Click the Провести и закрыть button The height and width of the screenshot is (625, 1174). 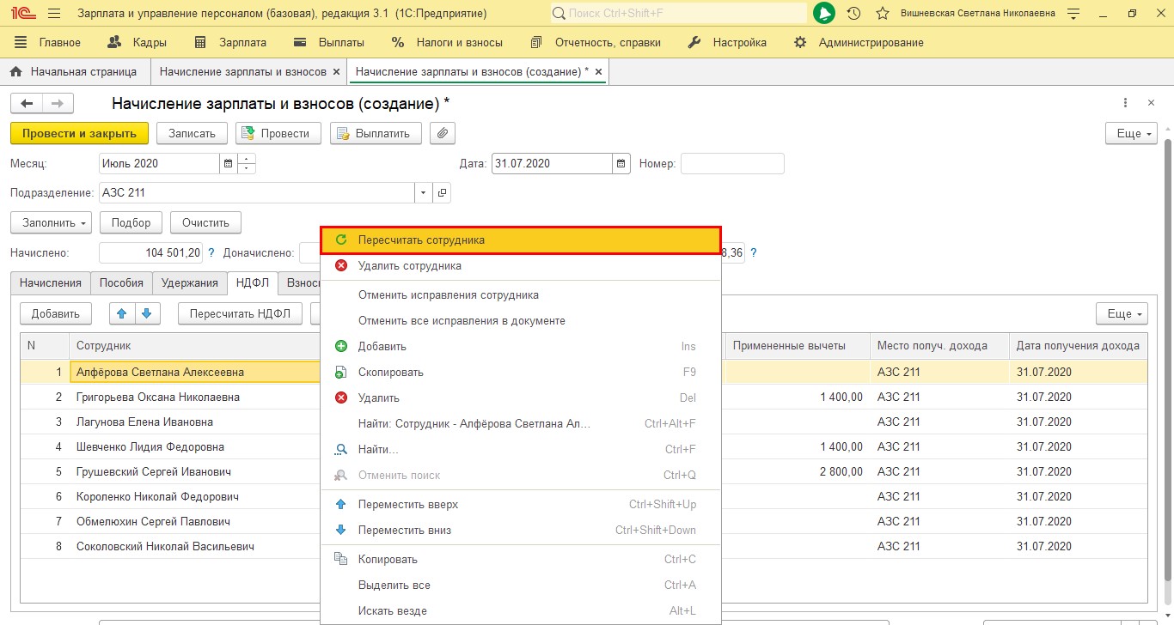coord(79,133)
